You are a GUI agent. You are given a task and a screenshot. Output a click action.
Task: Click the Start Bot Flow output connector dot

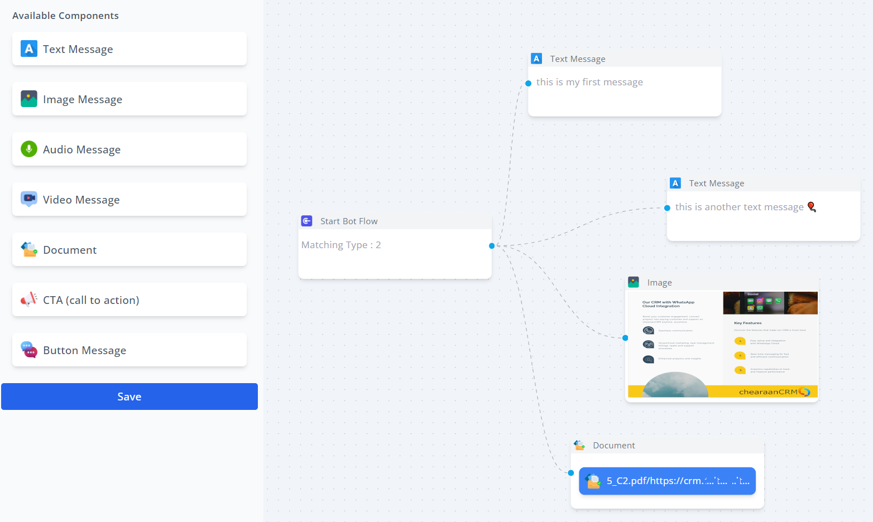(492, 246)
